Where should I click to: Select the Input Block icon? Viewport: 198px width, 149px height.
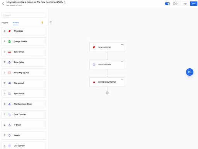(9, 94)
